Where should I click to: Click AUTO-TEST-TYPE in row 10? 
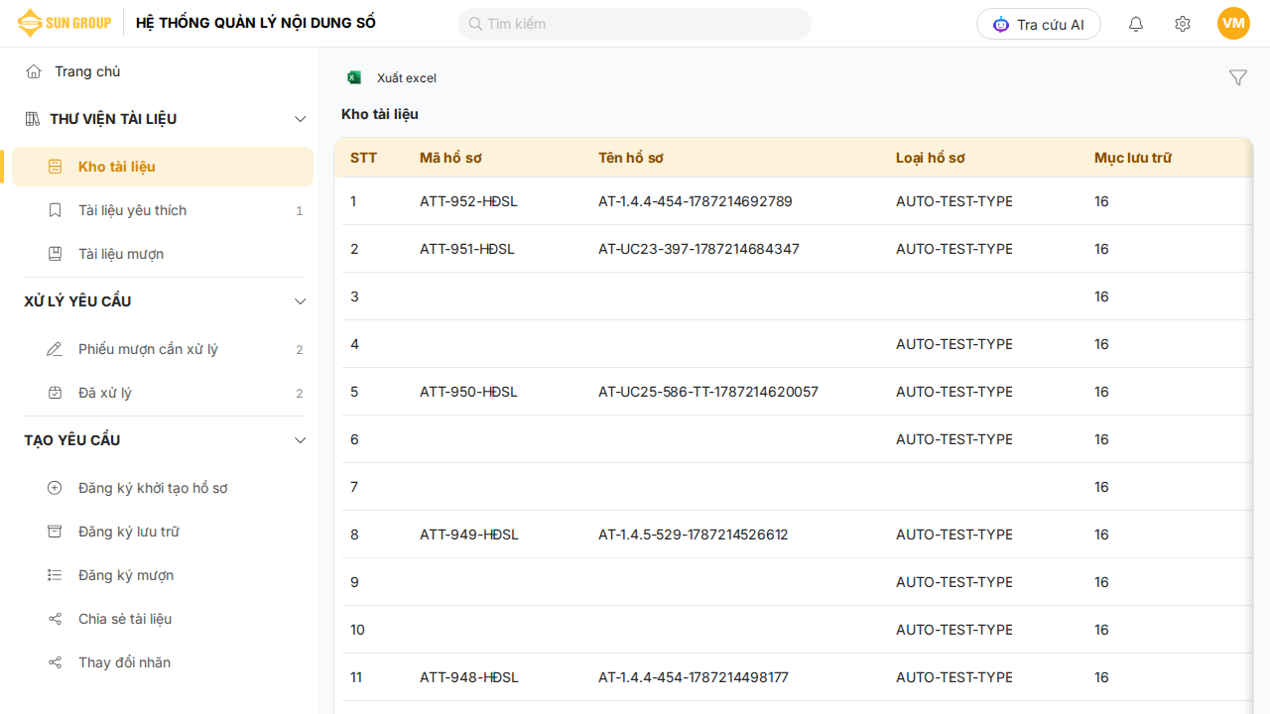[954, 630]
